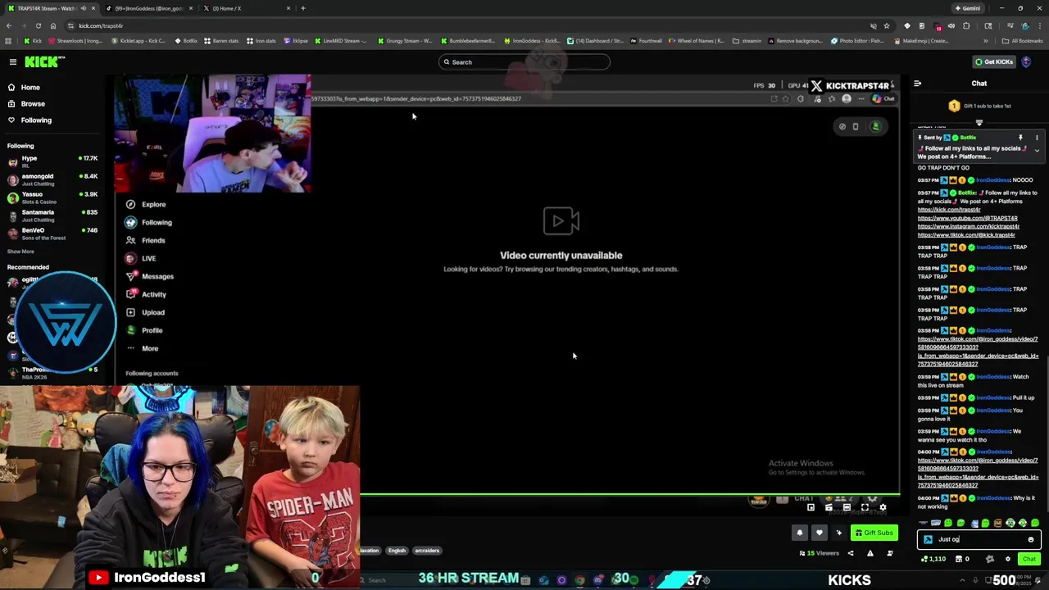Open the Chrome three-dot menu
Image resolution: width=1049 pixels, height=590 pixels.
(1038, 25)
